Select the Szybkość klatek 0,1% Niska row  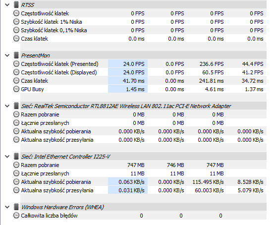[140, 30]
